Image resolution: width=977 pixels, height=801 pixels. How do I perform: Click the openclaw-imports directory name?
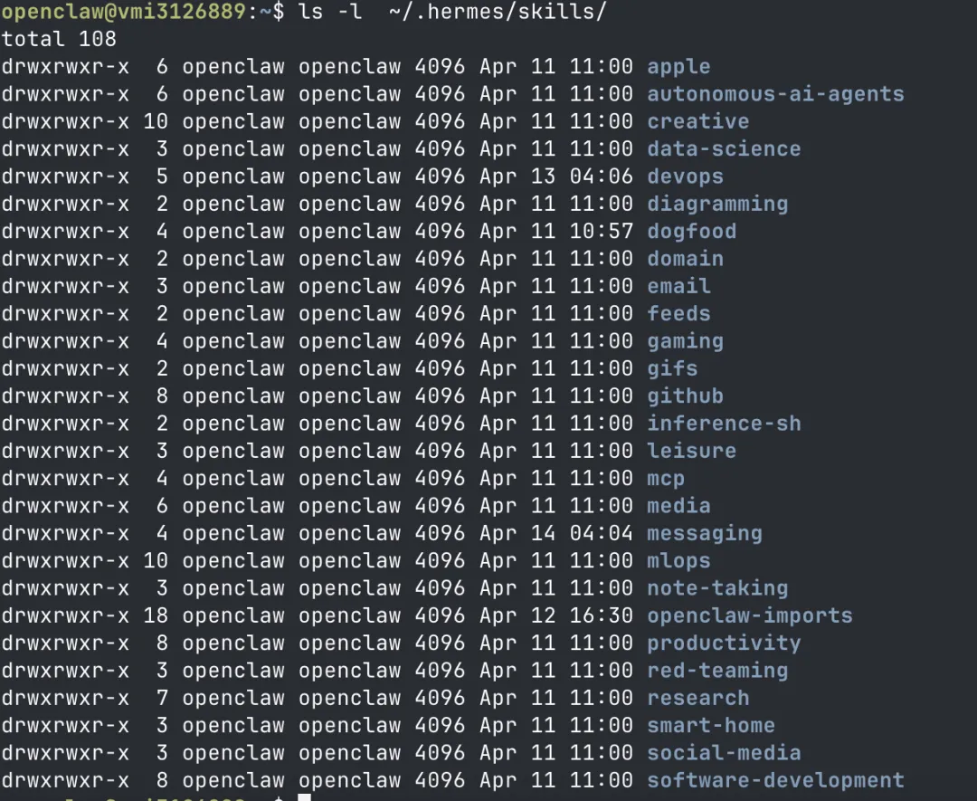click(x=750, y=616)
